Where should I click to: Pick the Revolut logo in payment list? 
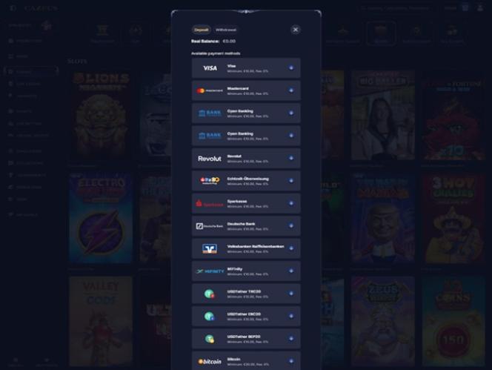209,159
